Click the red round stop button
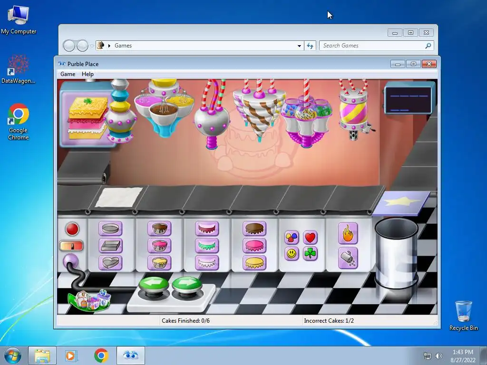 coord(72,229)
